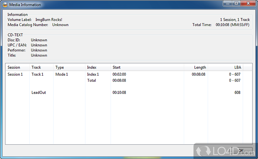Click the Total Time value 00:10:08
Screen dimensions: 258x159
pos(233,25)
